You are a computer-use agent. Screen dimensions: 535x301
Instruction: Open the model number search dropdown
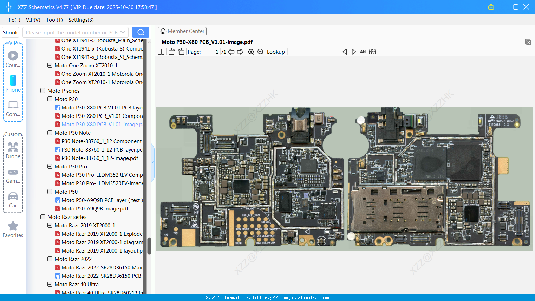tap(123, 32)
